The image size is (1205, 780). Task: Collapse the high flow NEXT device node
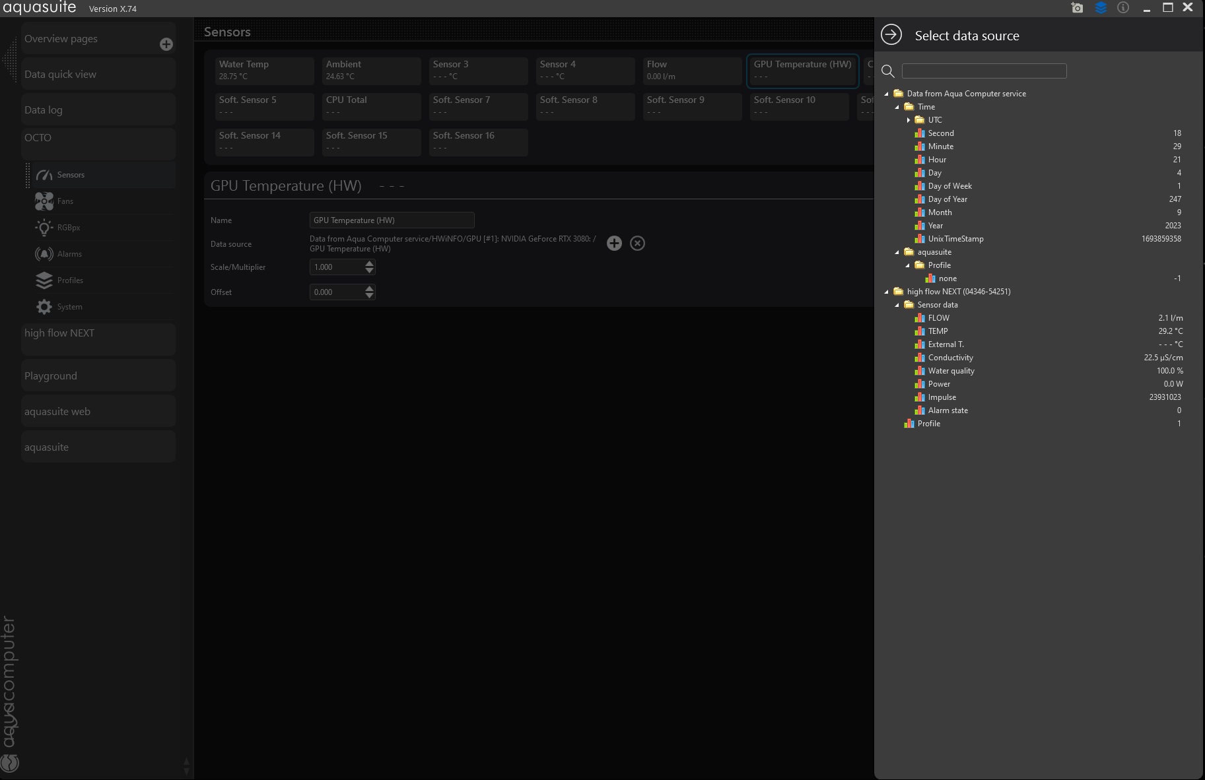(x=887, y=292)
